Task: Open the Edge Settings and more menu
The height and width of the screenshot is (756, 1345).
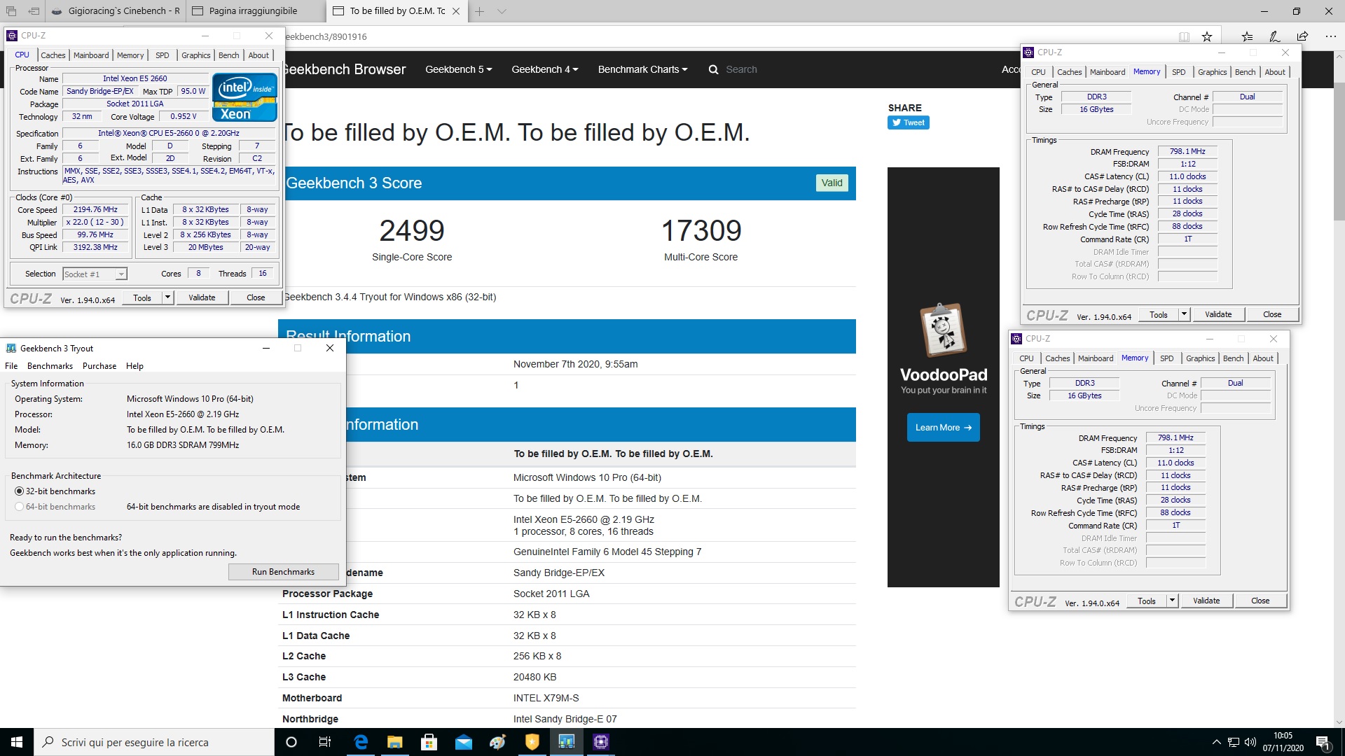Action: [1330, 36]
